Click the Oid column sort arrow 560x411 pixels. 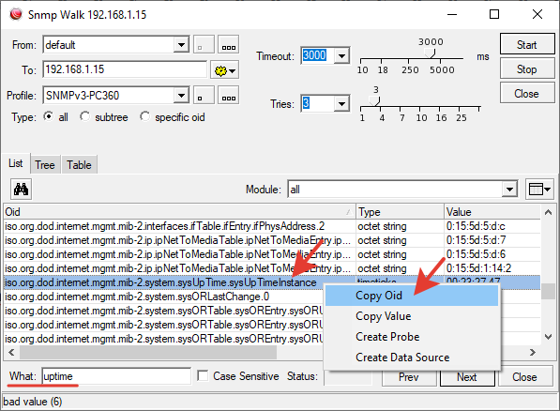[x=349, y=212]
